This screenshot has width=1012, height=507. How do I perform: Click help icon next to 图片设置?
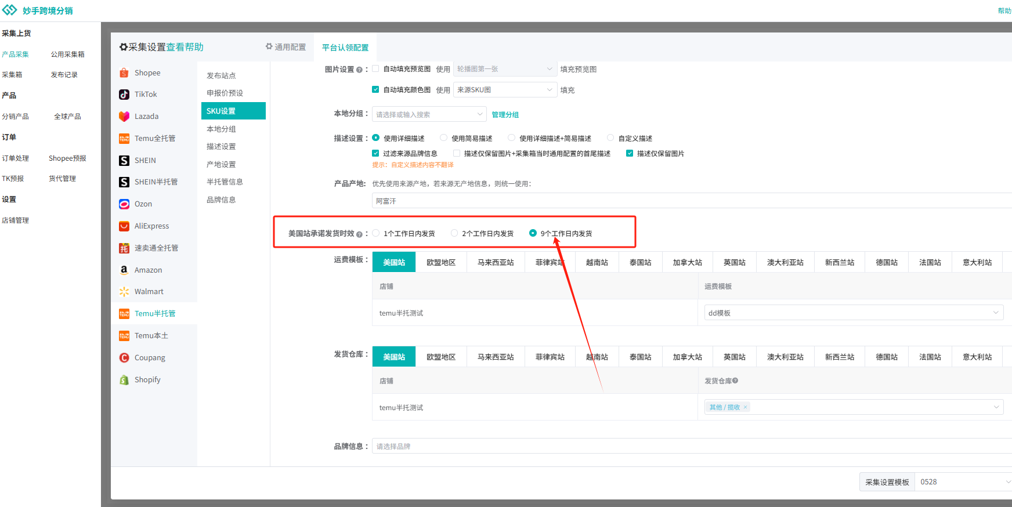pos(359,70)
